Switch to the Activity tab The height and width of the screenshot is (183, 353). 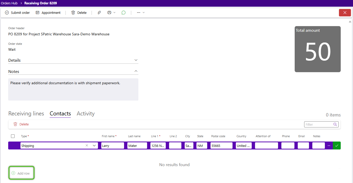click(x=86, y=114)
